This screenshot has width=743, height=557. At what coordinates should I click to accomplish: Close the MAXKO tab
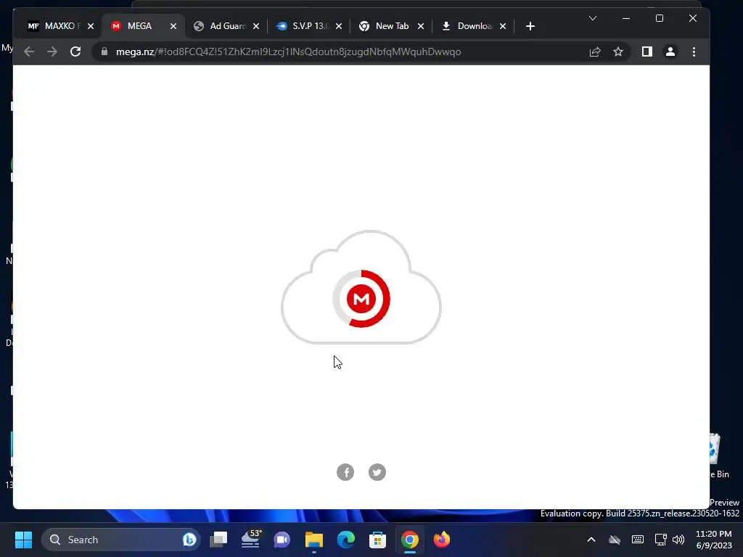[x=91, y=26]
